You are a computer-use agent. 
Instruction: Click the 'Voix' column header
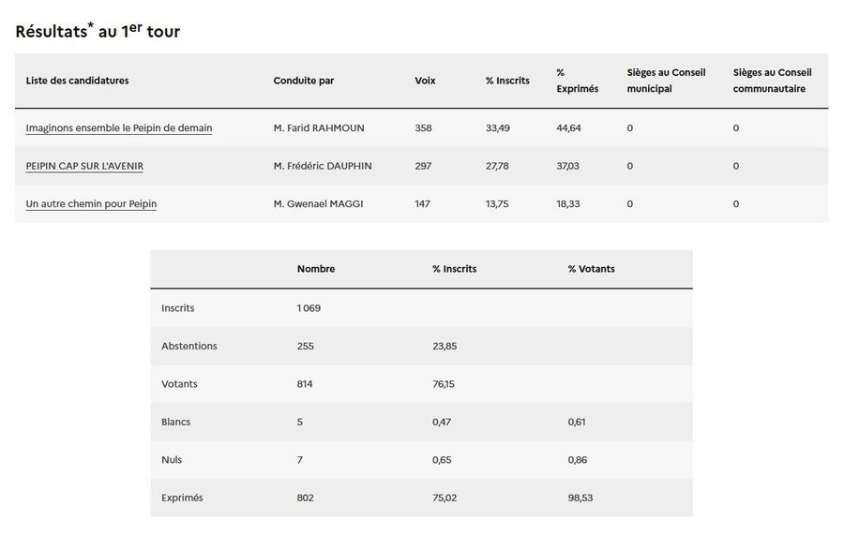(x=425, y=81)
